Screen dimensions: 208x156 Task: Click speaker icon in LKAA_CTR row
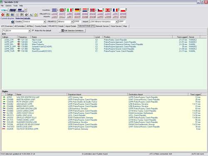pos(19,40)
